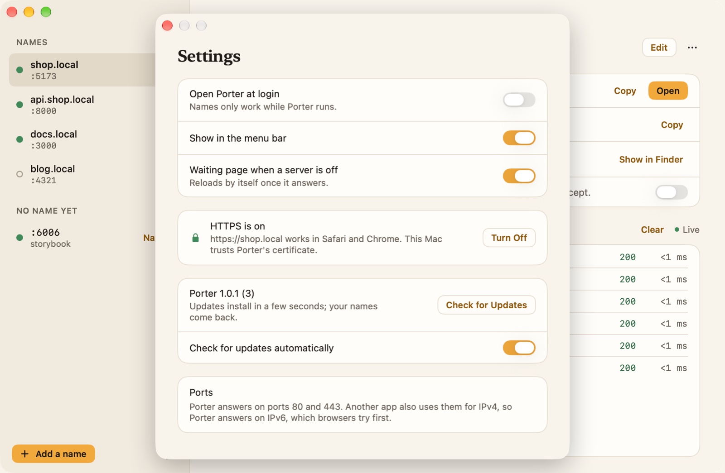725x473 pixels.
Task: Click the green status dot for shop.local
Action: (19, 70)
